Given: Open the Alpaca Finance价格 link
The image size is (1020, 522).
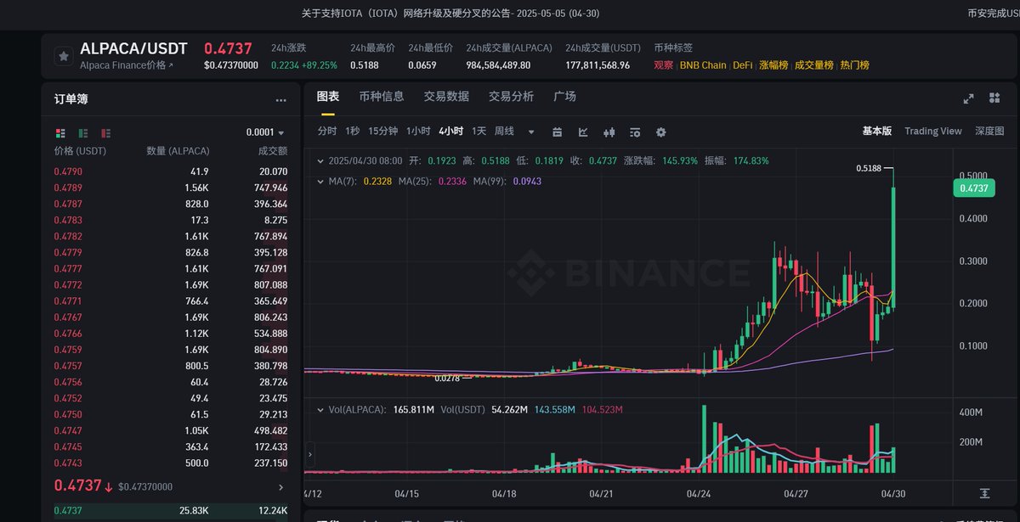Looking at the screenshot, I should pos(127,65).
